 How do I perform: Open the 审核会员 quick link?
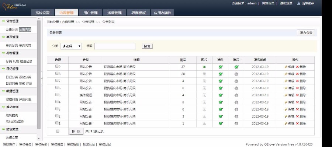[x=25, y=144]
